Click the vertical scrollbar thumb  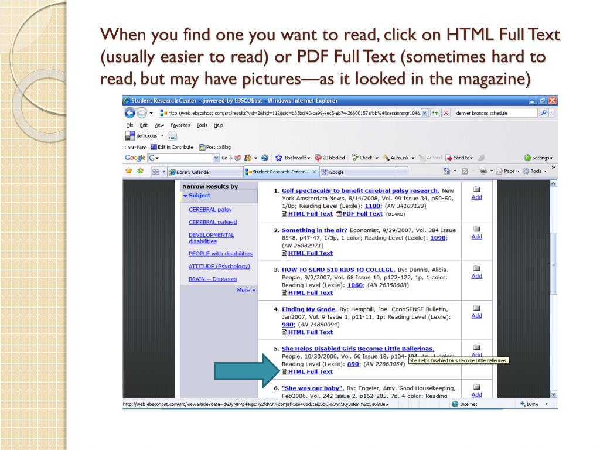point(553,264)
